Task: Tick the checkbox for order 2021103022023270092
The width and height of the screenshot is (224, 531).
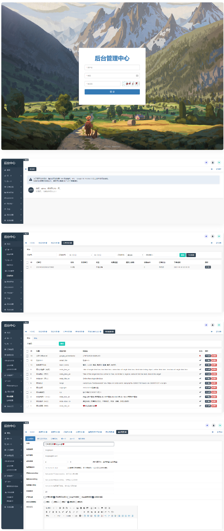Action: [27, 267]
